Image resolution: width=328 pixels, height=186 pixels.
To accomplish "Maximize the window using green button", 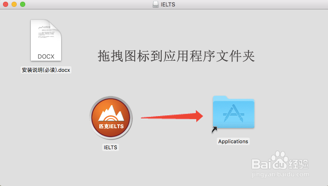I will [23, 4].
